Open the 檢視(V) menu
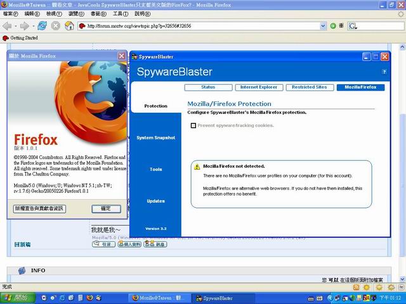The height and width of the screenshot is (304, 406). coord(54,14)
